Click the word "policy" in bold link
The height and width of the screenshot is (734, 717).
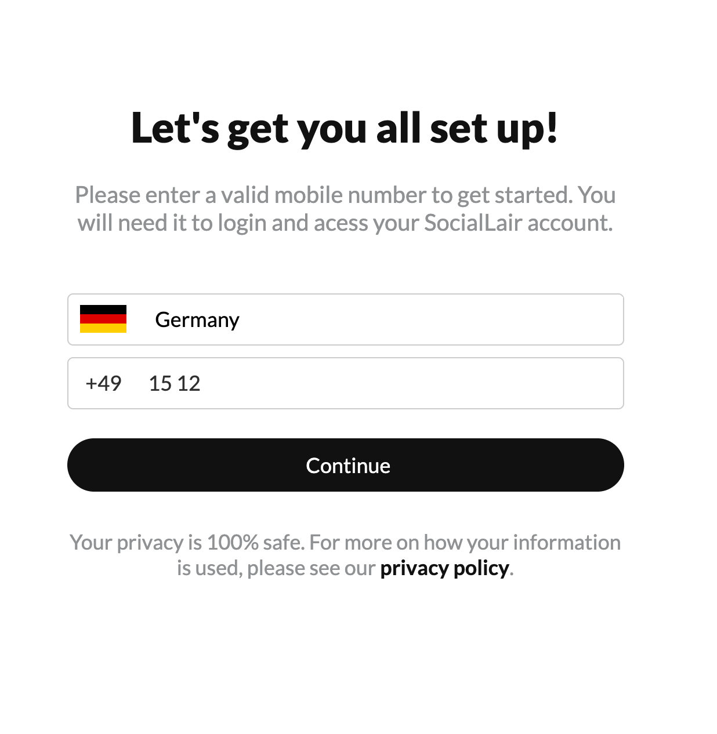point(481,568)
